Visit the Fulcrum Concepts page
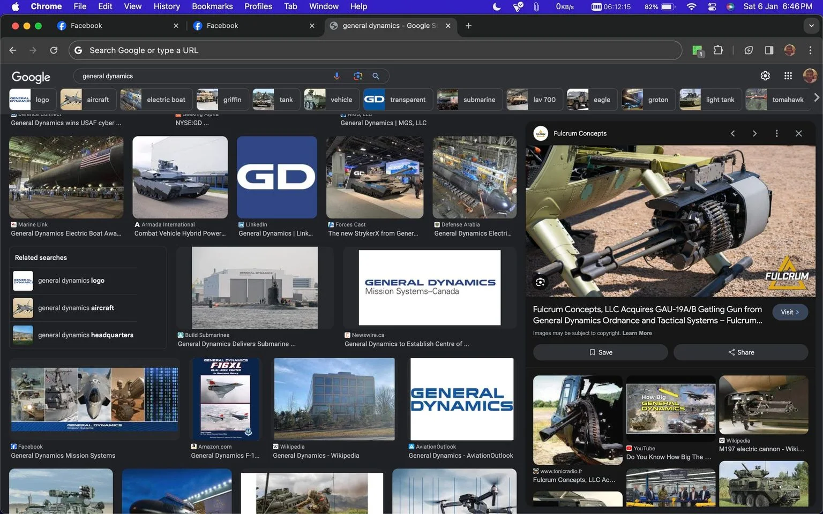Viewport: 823px width, 514px height. tap(790, 312)
